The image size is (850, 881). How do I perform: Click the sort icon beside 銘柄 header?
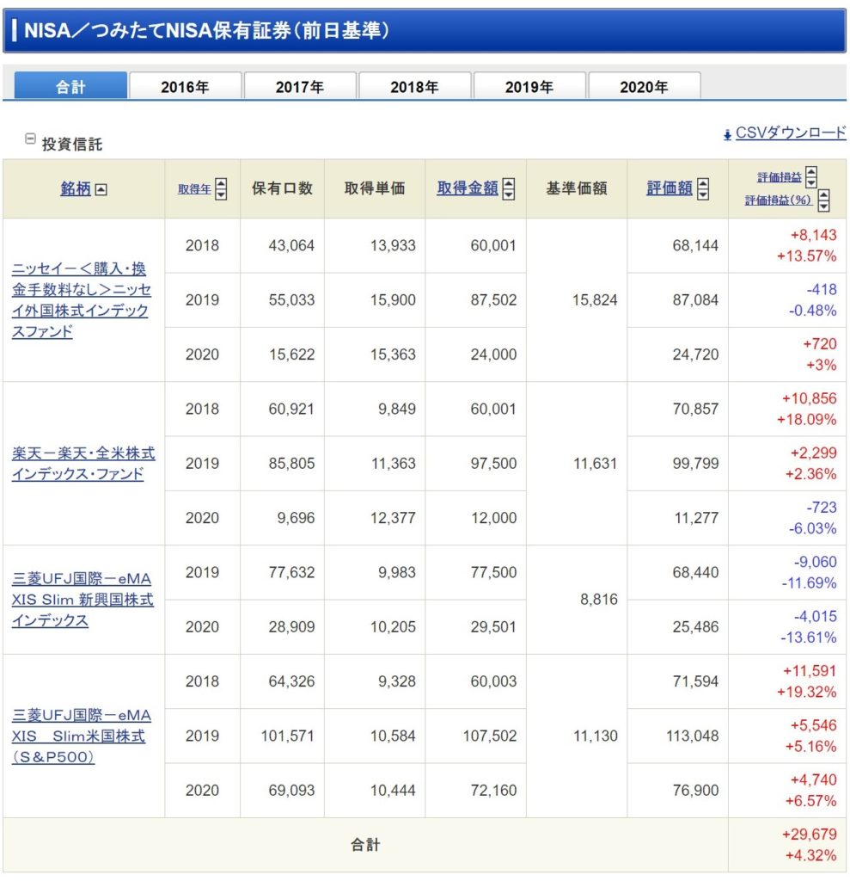tap(101, 190)
